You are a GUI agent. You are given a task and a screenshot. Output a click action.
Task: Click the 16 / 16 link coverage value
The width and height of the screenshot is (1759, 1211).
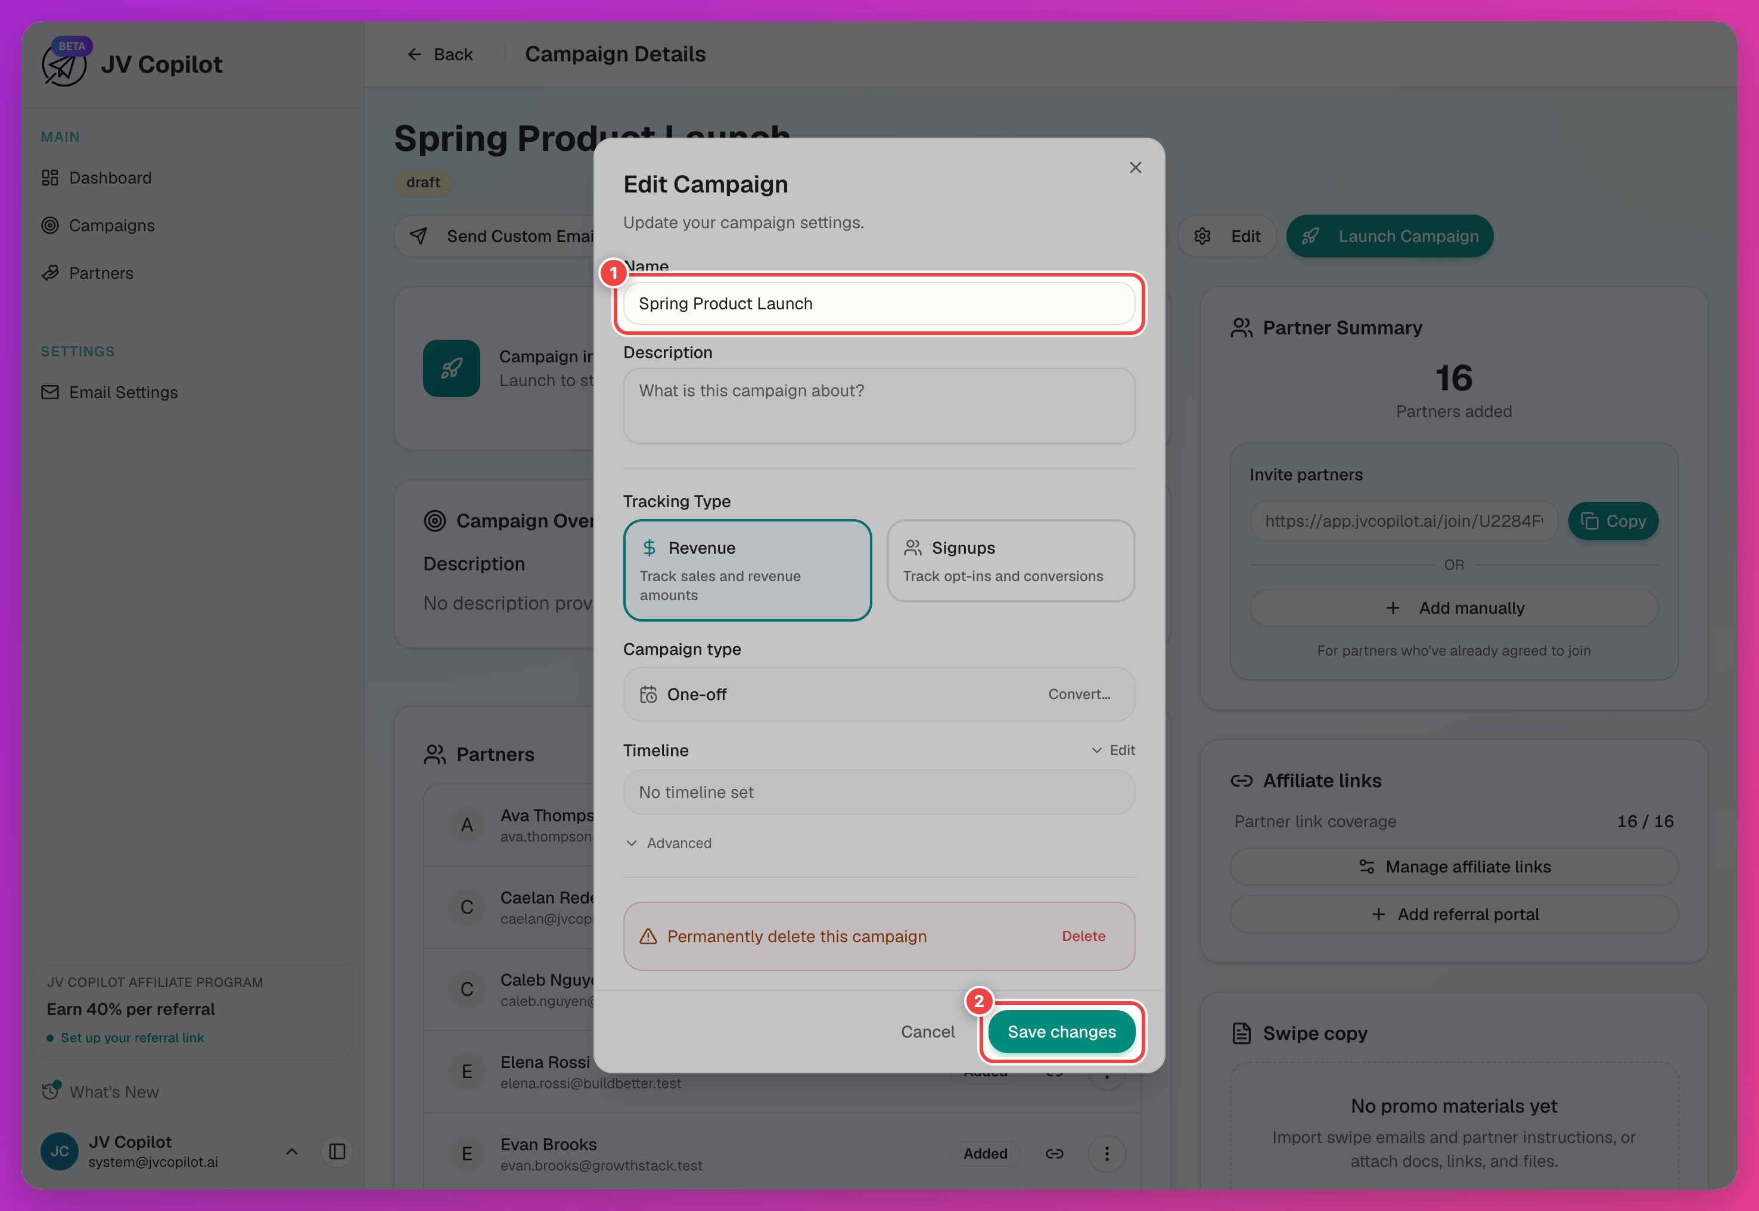point(1645,822)
